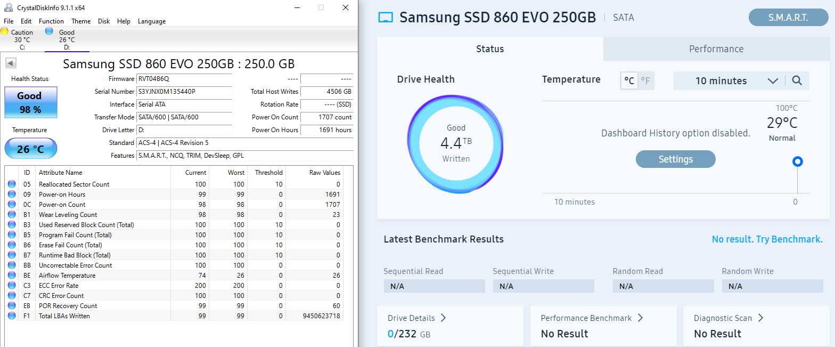Click the Random Write N/A field

click(773, 286)
